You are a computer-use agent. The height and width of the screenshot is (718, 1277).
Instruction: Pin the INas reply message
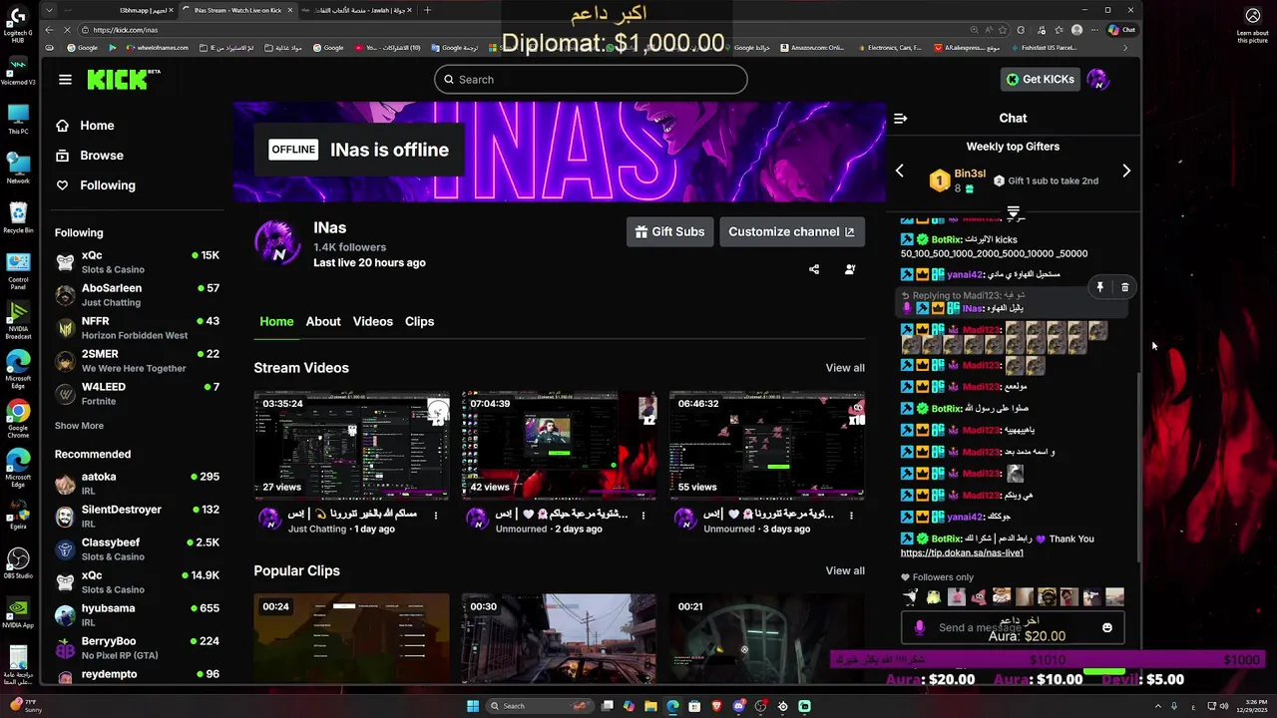click(1099, 287)
